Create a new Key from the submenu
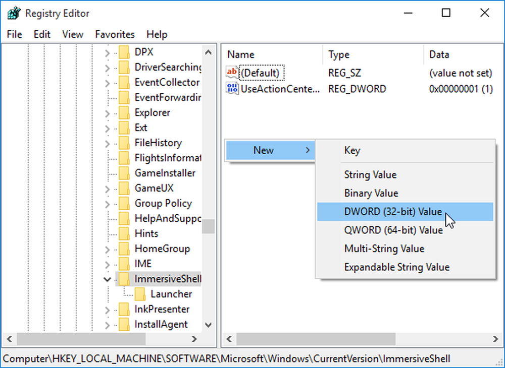505x368 pixels. coord(352,150)
